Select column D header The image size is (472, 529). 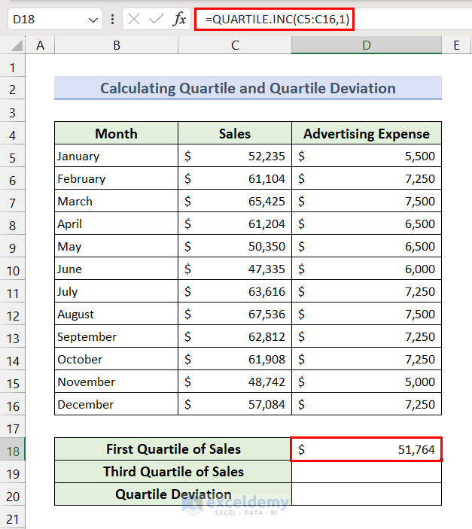(366, 45)
